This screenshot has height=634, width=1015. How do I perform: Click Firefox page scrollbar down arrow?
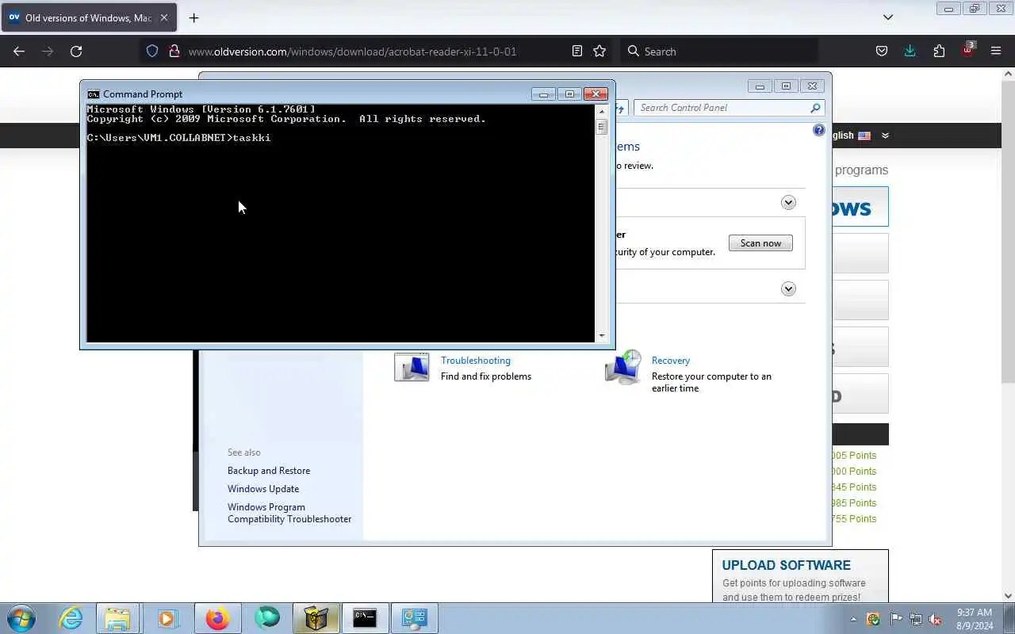pyautogui.click(x=1009, y=596)
